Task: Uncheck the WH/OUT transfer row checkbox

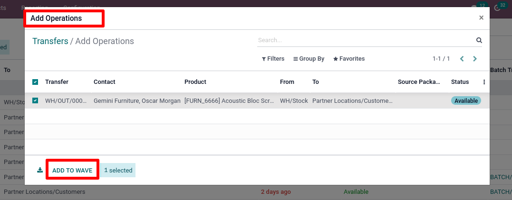Action: pyautogui.click(x=35, y=100)
